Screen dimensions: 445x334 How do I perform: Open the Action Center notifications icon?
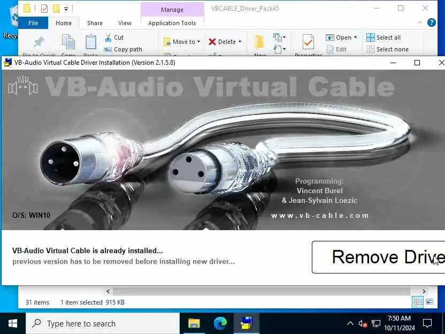point(427,323)
